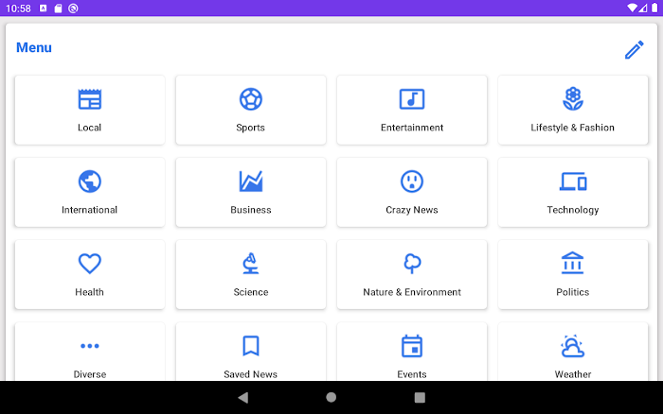
Task: Select the Science microscope icon
Action: pyautogui.click(x=251, y=264)
